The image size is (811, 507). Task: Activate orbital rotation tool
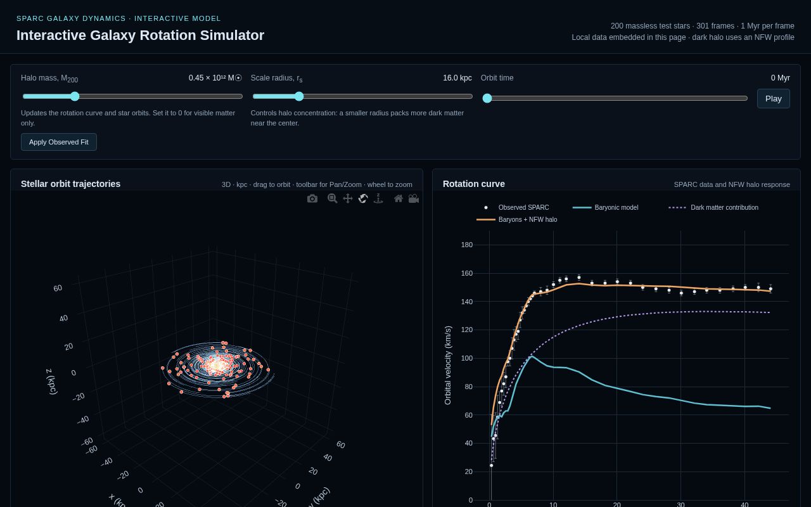tap(363, 198)
